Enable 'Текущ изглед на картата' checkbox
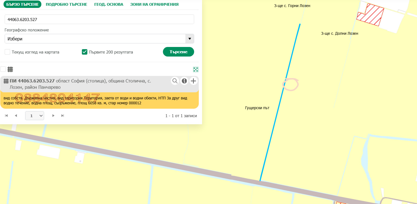417x204 pixels. tap(7, 52)
